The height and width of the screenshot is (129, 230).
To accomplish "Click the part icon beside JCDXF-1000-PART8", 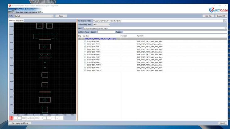I will pos(85,60).
